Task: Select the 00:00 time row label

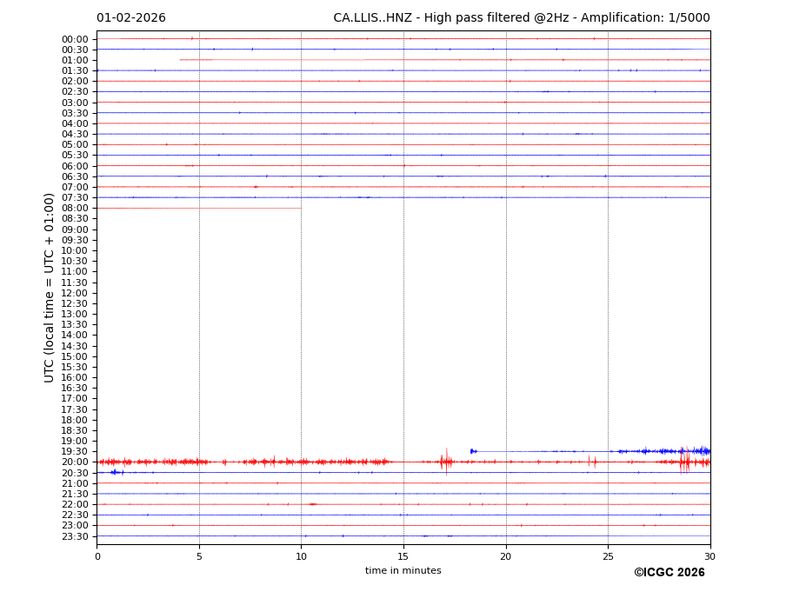Action: (x=75, y=39)
